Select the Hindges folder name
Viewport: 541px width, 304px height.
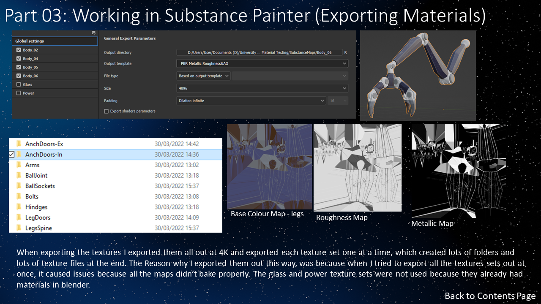point(36,207)
